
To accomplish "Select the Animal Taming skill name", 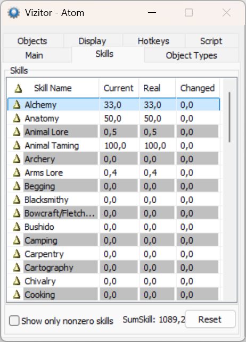I will pyautogui.click(x=52, y=146).
